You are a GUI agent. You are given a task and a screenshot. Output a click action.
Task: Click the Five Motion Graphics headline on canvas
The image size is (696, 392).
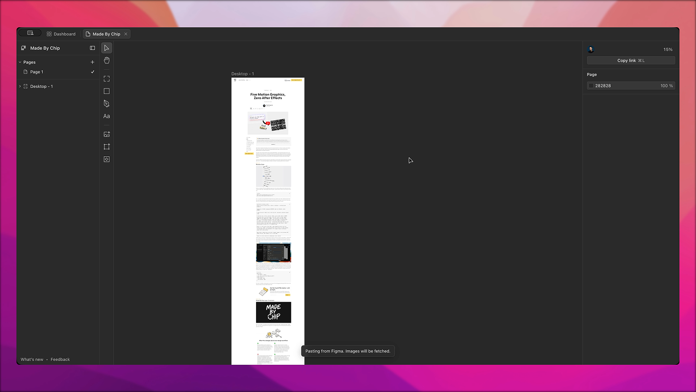268,96
